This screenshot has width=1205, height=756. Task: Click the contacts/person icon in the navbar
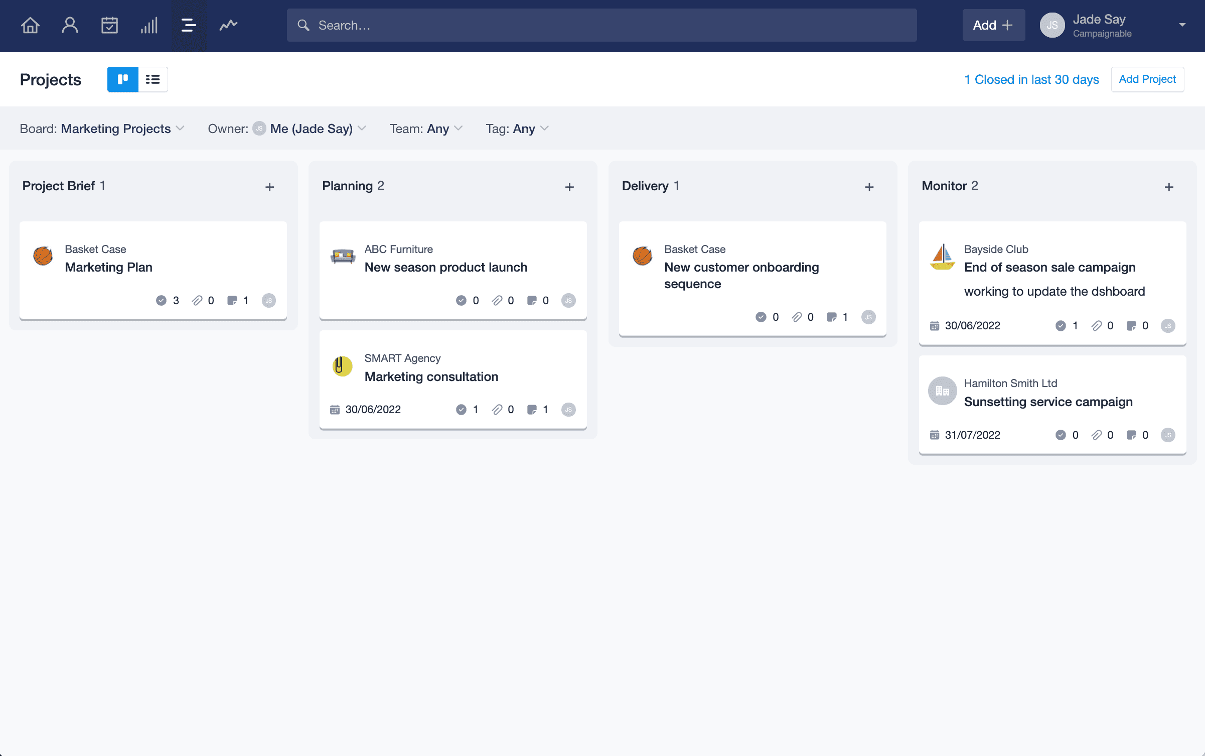tap(70, 25)
